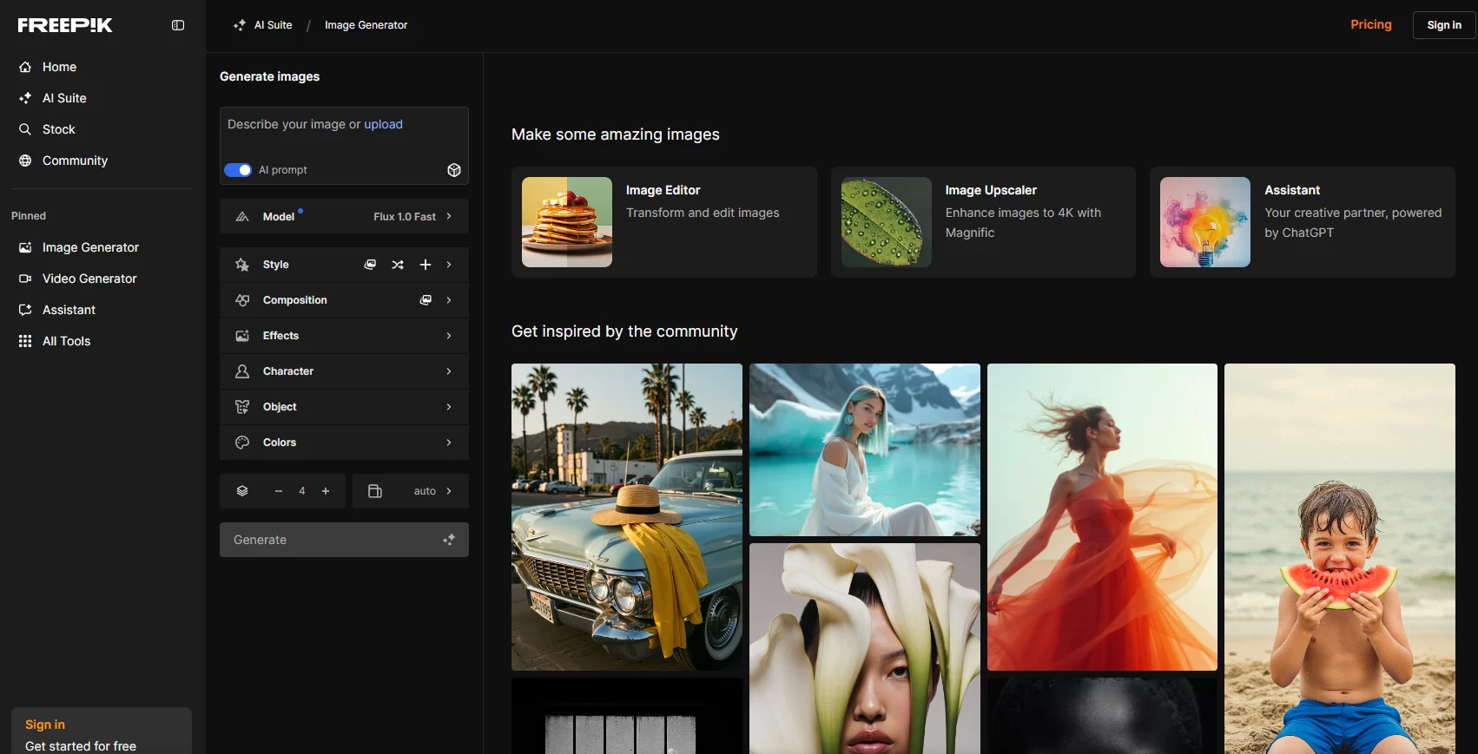Viewport: 1478px width, 754px height.
Task: Click the sparkle icon beside AI Suite breadcrumb
Action: (x=240, y=25)
